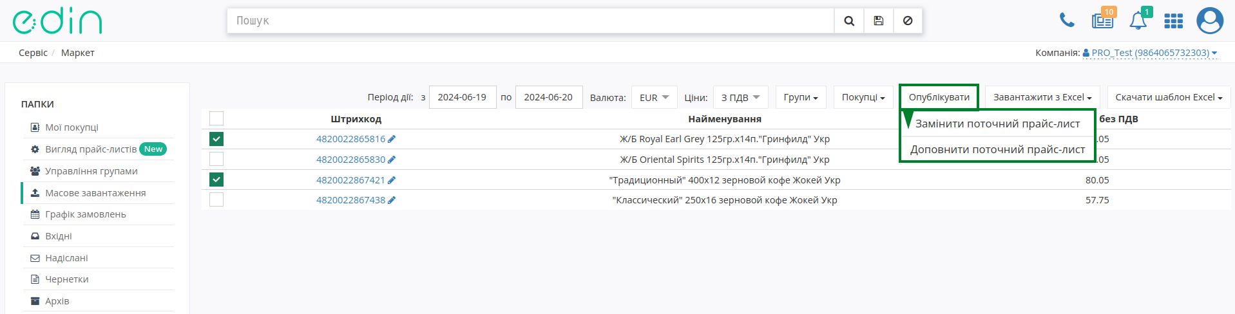This screenshot has height=314, width=1235.
Task: Open the Надіслані folder
Action: coord(66,258)
